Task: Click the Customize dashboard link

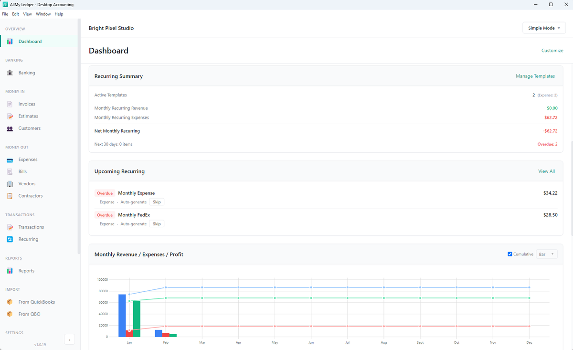Action: 552,51
